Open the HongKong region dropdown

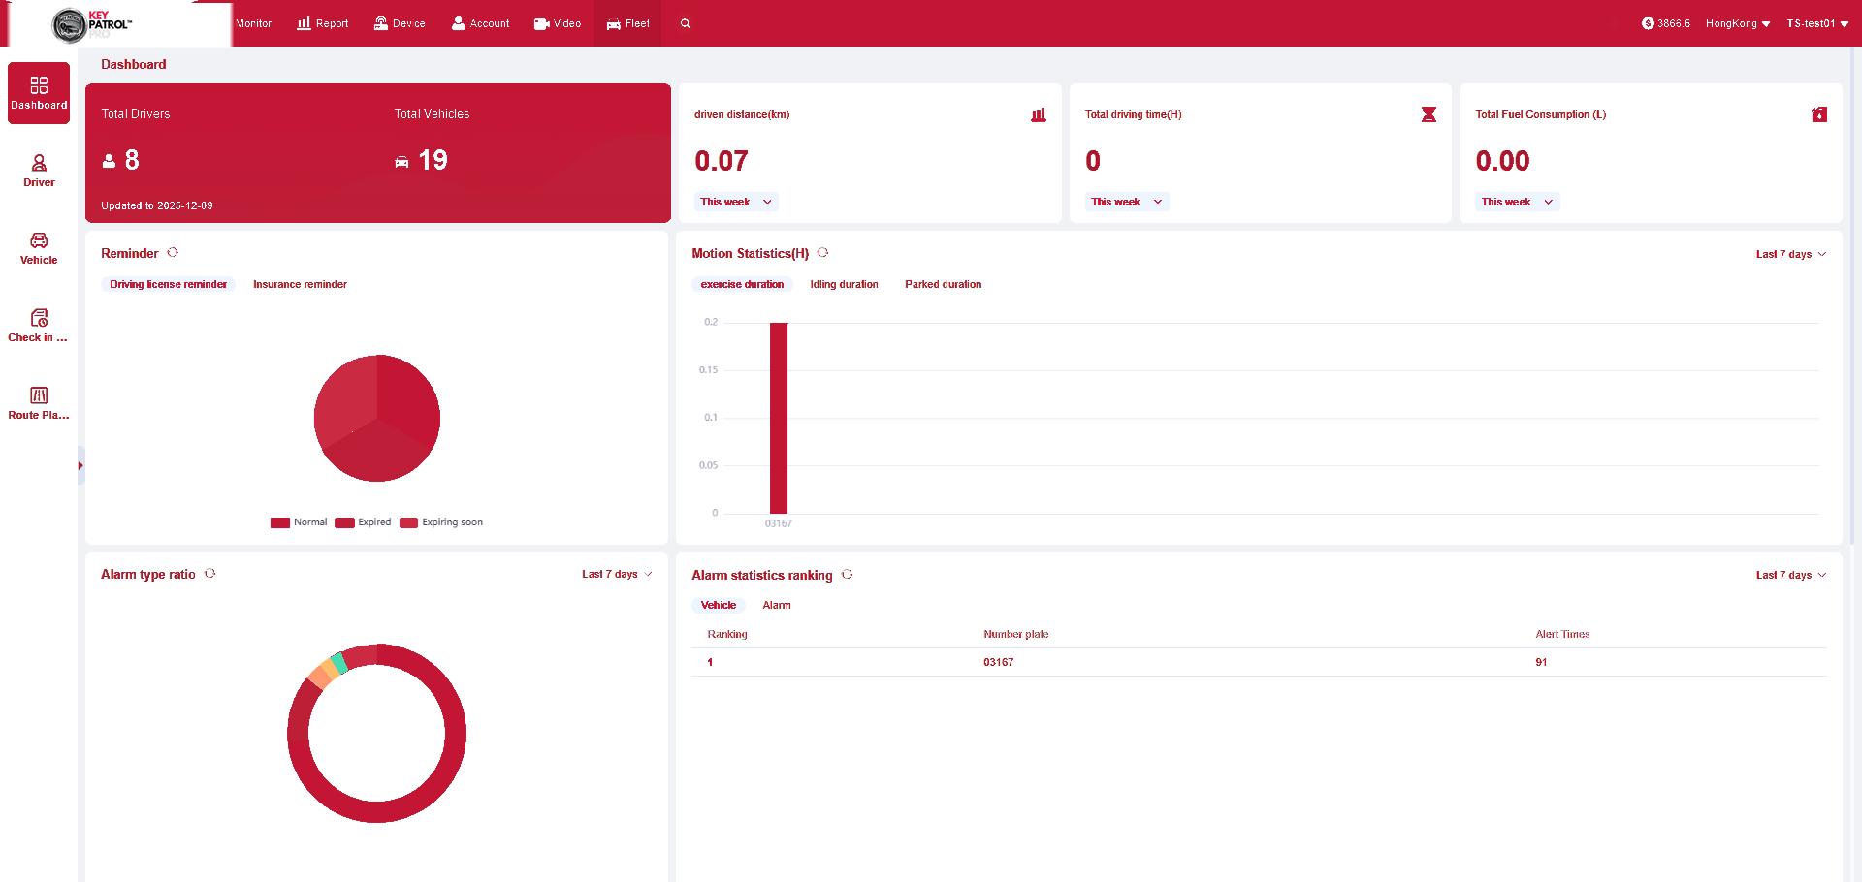(1738, 23)
